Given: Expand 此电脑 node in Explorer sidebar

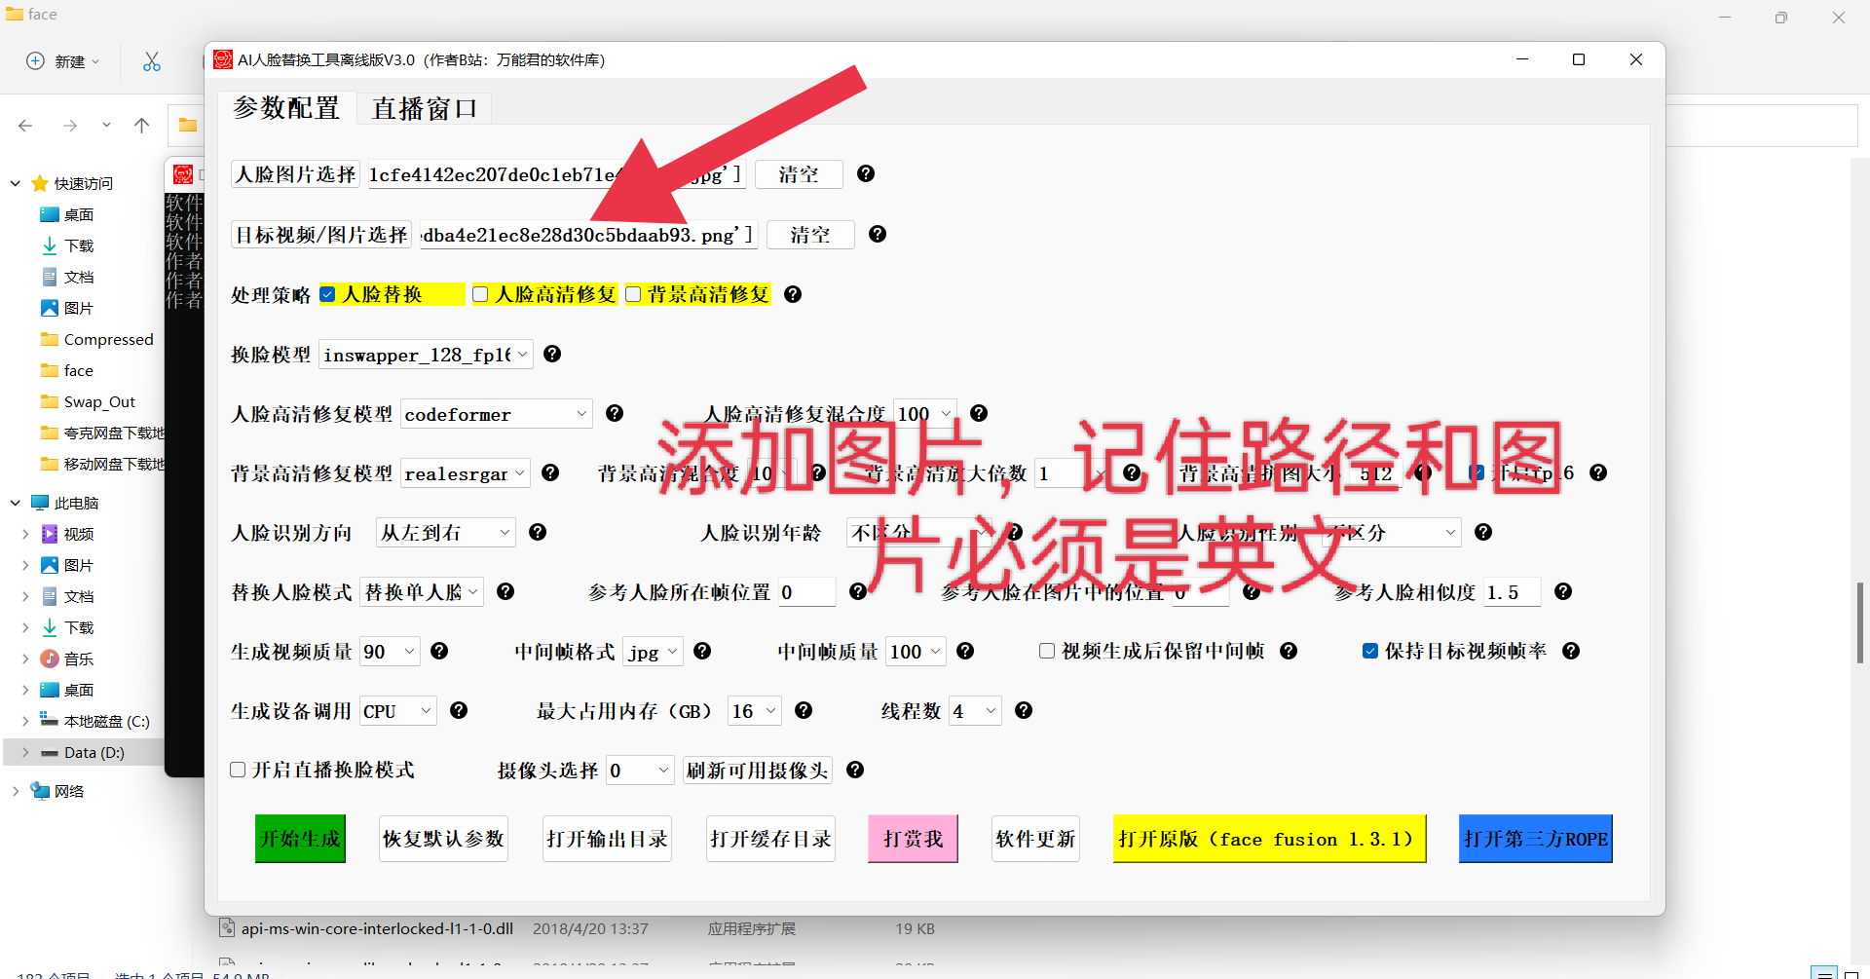Looking at the screenshot, I should pyautogui.click(x=15, y=503).
